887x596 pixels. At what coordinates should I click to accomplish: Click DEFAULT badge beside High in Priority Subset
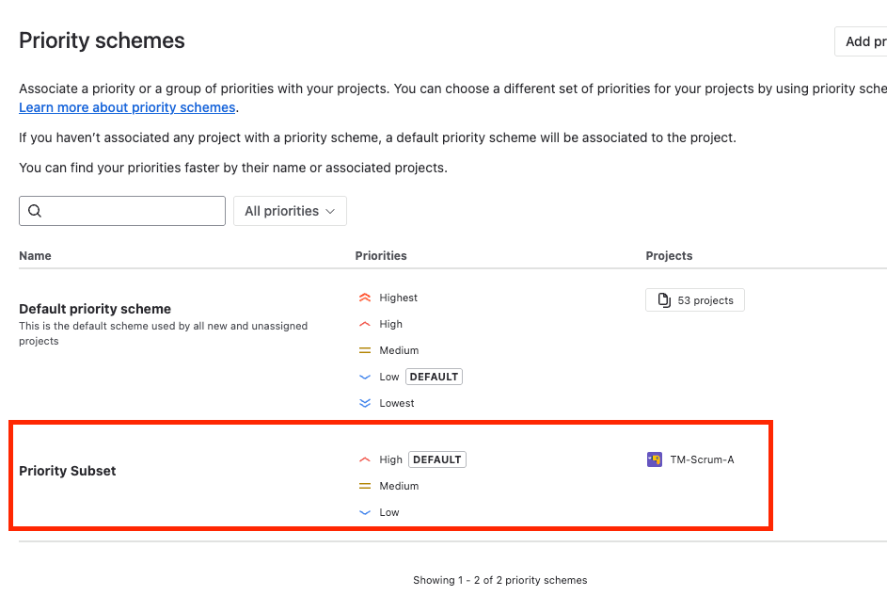(436, 459)
